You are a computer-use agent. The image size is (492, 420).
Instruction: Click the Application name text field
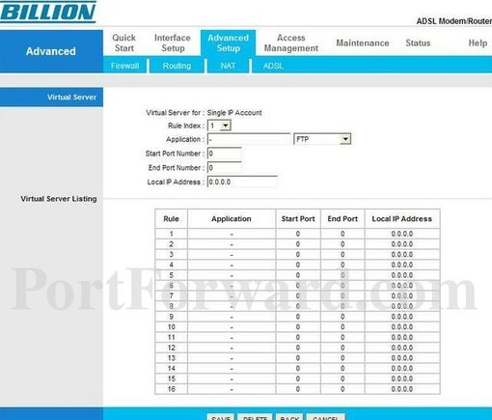pos(249,139)
